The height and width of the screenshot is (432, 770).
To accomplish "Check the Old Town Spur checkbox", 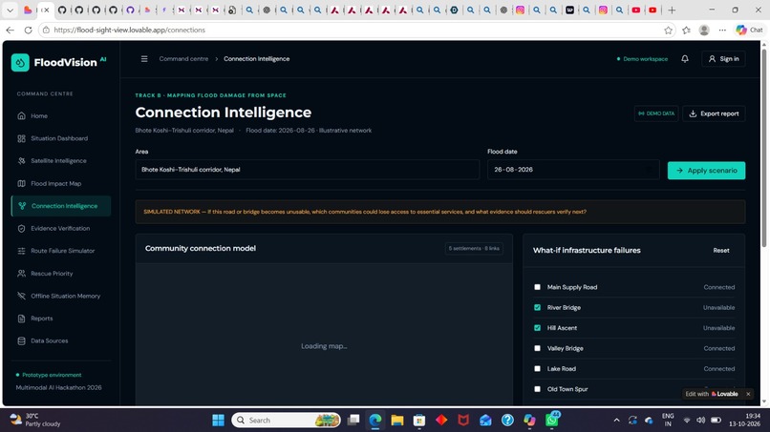I will (537, 389).
